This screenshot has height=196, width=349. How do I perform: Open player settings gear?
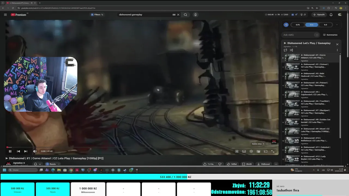(251, 151)
